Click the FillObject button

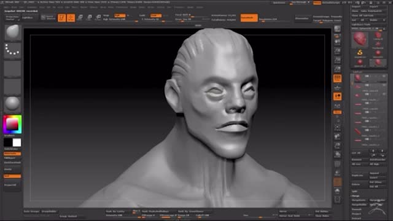coord(12,158)
